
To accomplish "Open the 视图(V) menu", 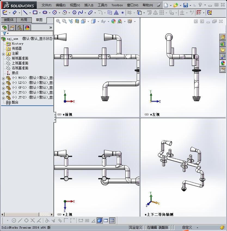I will [75, 5].
